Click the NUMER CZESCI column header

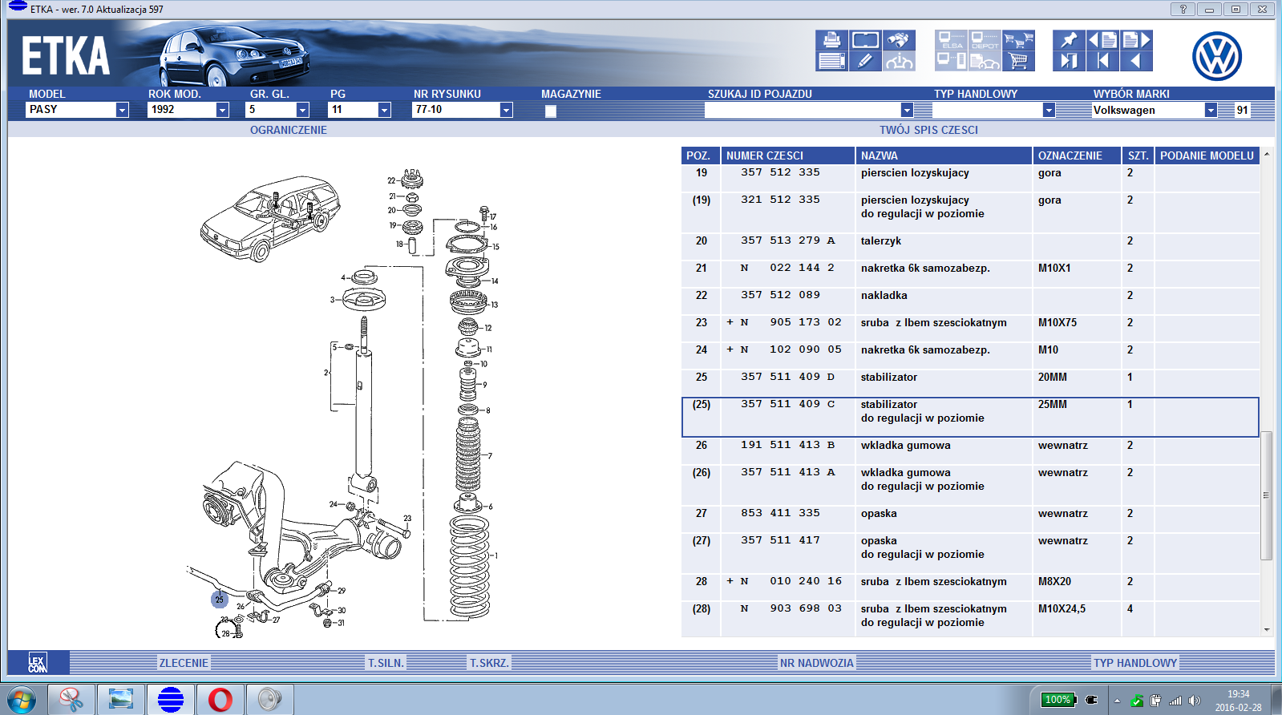coord(787,156)
